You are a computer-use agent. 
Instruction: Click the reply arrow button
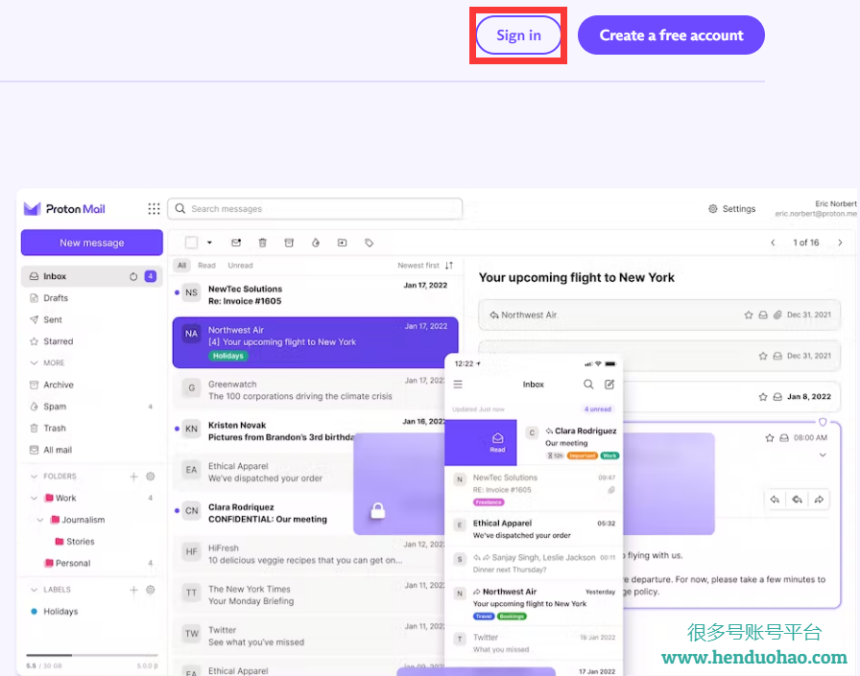[x=775, y=499]
